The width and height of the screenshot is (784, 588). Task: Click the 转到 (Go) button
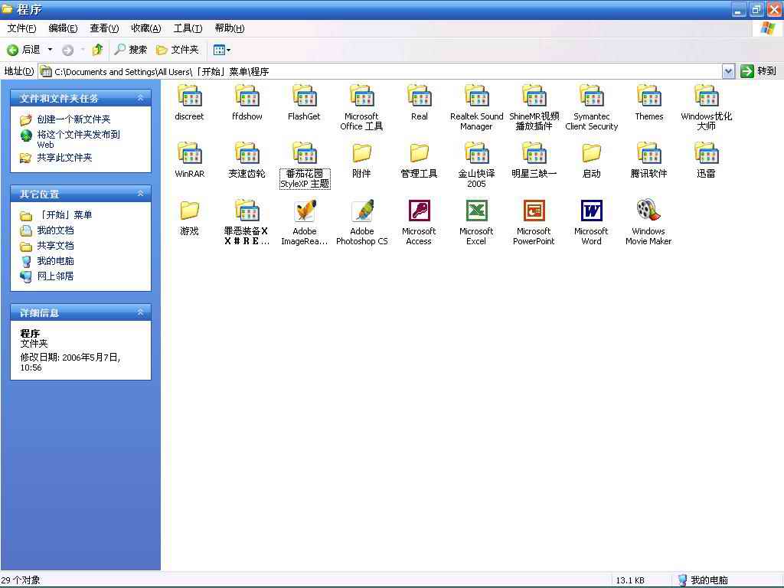(x=759, y=71)
